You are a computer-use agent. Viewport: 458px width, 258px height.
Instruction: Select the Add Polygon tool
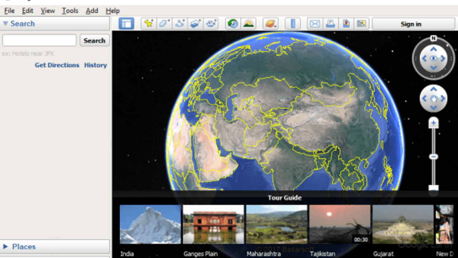[164, 24]
